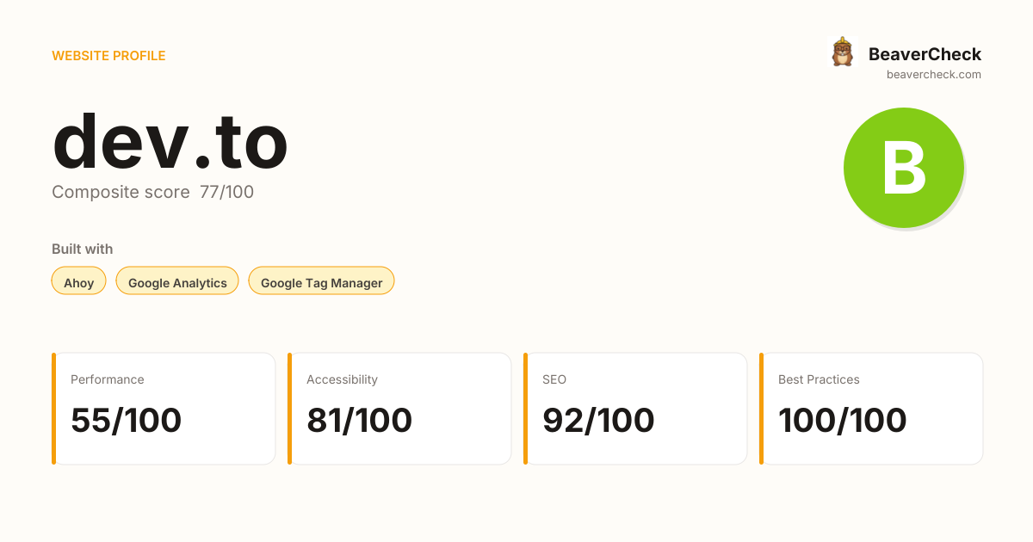Click the green B grade badge

pyautogui.click(x=904, y=168)
